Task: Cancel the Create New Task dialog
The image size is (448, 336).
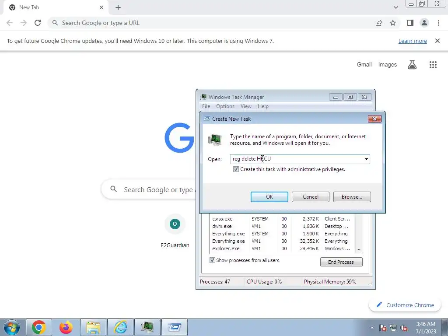Action: [x=311, y=197]
